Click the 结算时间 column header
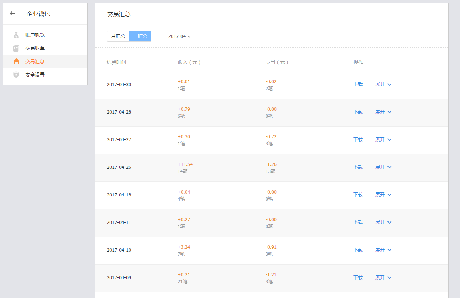The image size is (460, 298). click(116, 62)
